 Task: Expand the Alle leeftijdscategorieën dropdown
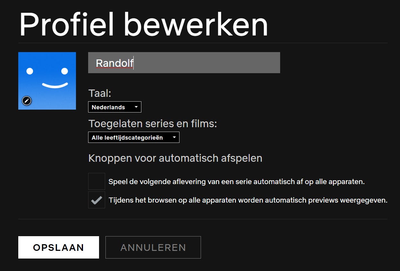pos(128,137)
